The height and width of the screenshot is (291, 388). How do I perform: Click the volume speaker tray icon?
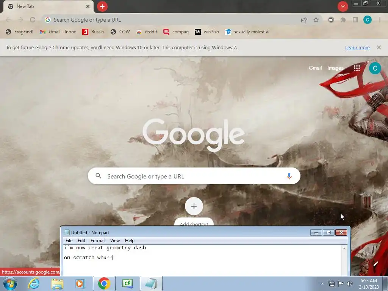pyautogui.click(x=350, y=284)
